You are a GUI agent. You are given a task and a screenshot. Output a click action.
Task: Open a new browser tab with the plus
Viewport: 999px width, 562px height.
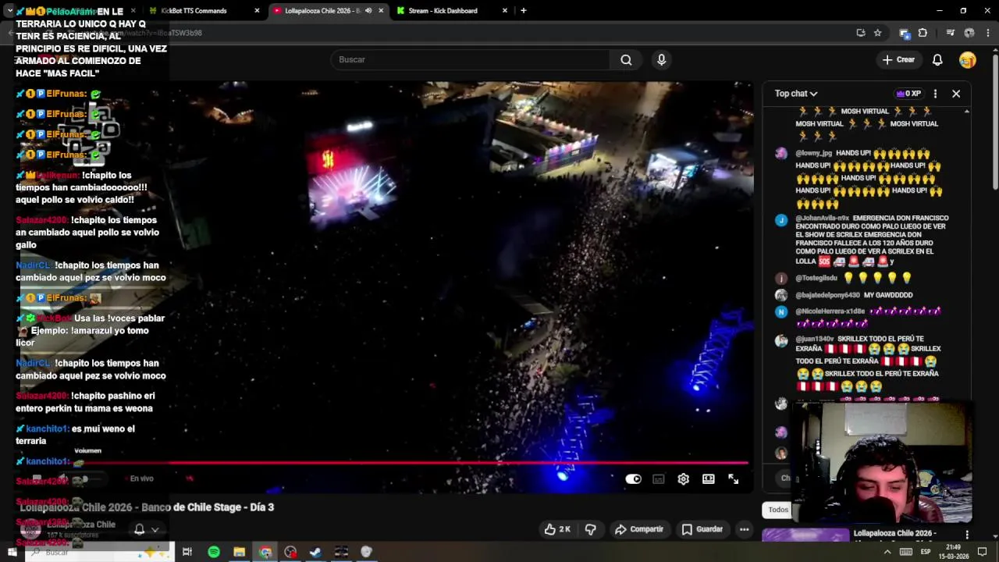coord(524,11)
